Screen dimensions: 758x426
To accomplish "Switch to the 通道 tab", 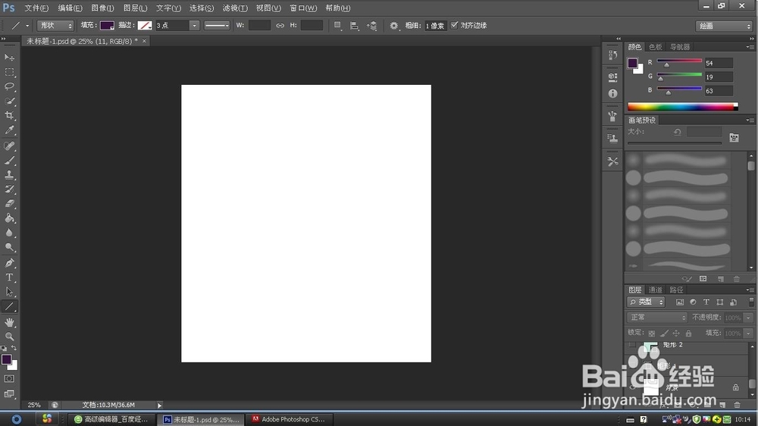I will click(655, 290).
